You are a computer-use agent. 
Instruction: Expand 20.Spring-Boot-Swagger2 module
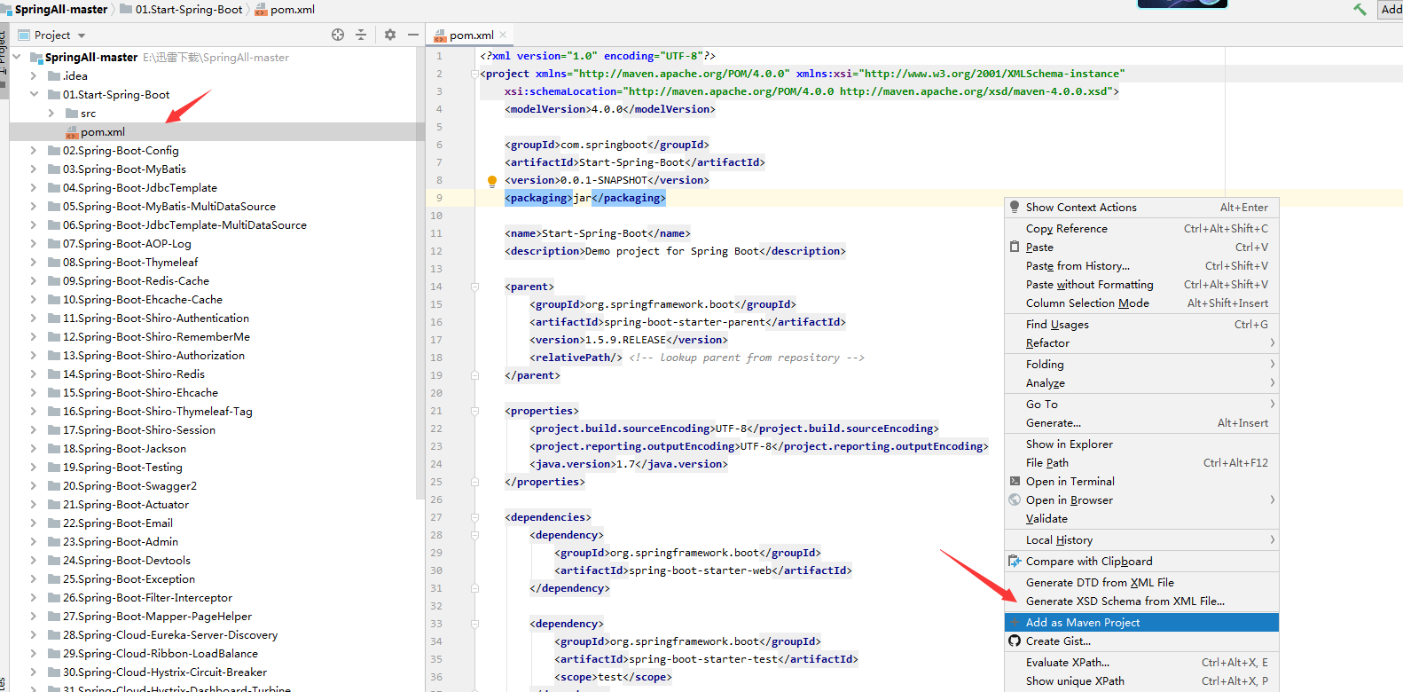pos(34,485)
